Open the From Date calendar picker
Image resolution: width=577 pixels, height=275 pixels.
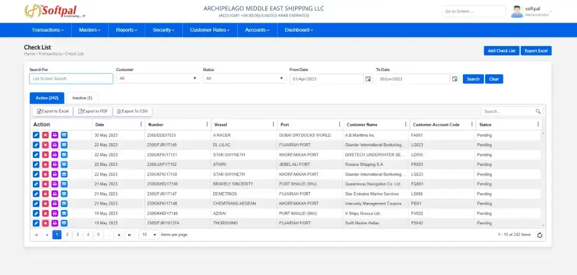click(367, 79)
